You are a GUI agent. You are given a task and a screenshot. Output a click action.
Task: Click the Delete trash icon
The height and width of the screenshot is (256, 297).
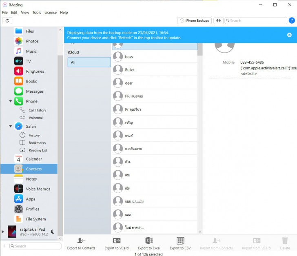pyautogui.click(x=285, y=240)
